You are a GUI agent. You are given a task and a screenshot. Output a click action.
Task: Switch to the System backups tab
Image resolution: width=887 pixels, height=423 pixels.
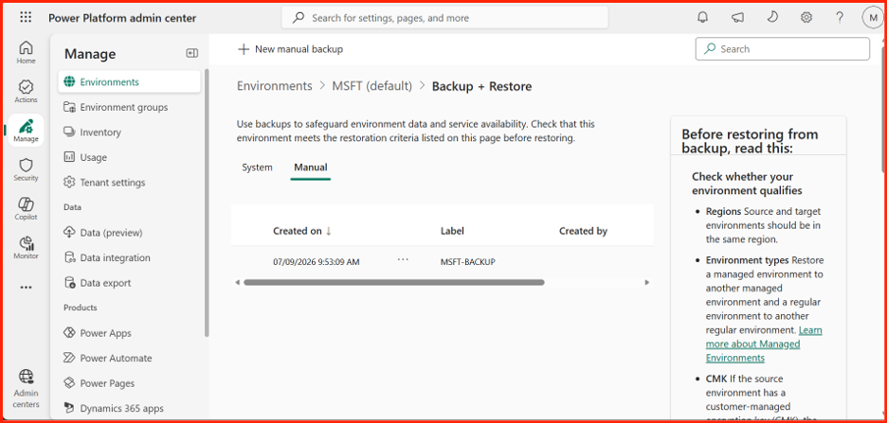pyautogui.click(x=257, y=167)
